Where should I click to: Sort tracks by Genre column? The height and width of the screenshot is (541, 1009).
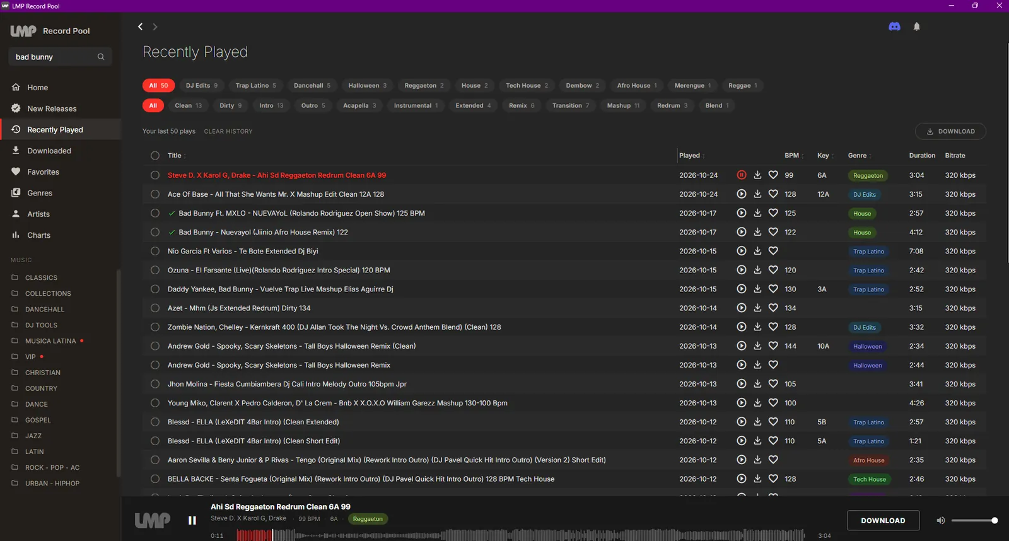(860, 155)
